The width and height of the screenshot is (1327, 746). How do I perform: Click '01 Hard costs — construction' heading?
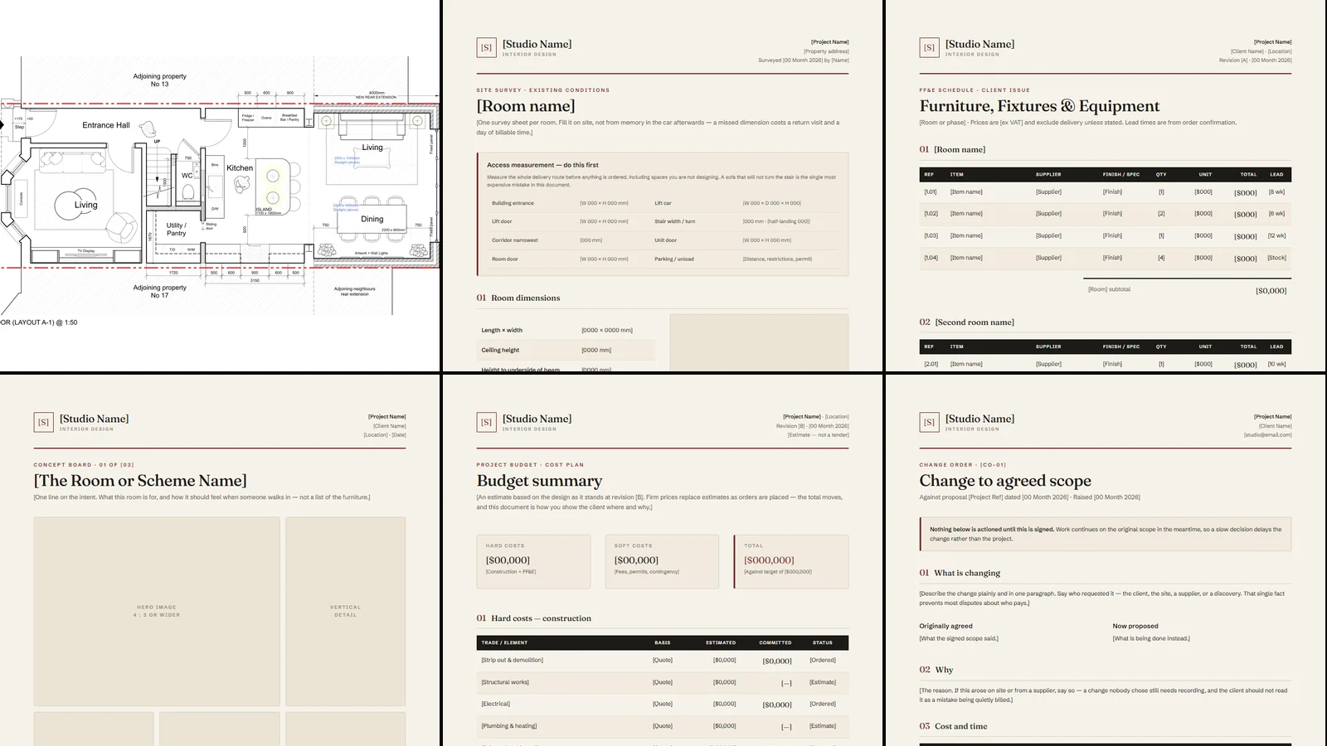coord(533,618)
